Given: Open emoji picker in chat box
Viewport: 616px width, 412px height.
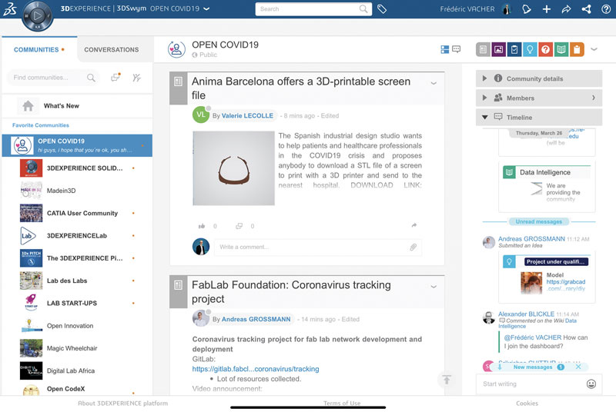Looking at the screenshot, I should pyautogui.click(x=591, y=384).
